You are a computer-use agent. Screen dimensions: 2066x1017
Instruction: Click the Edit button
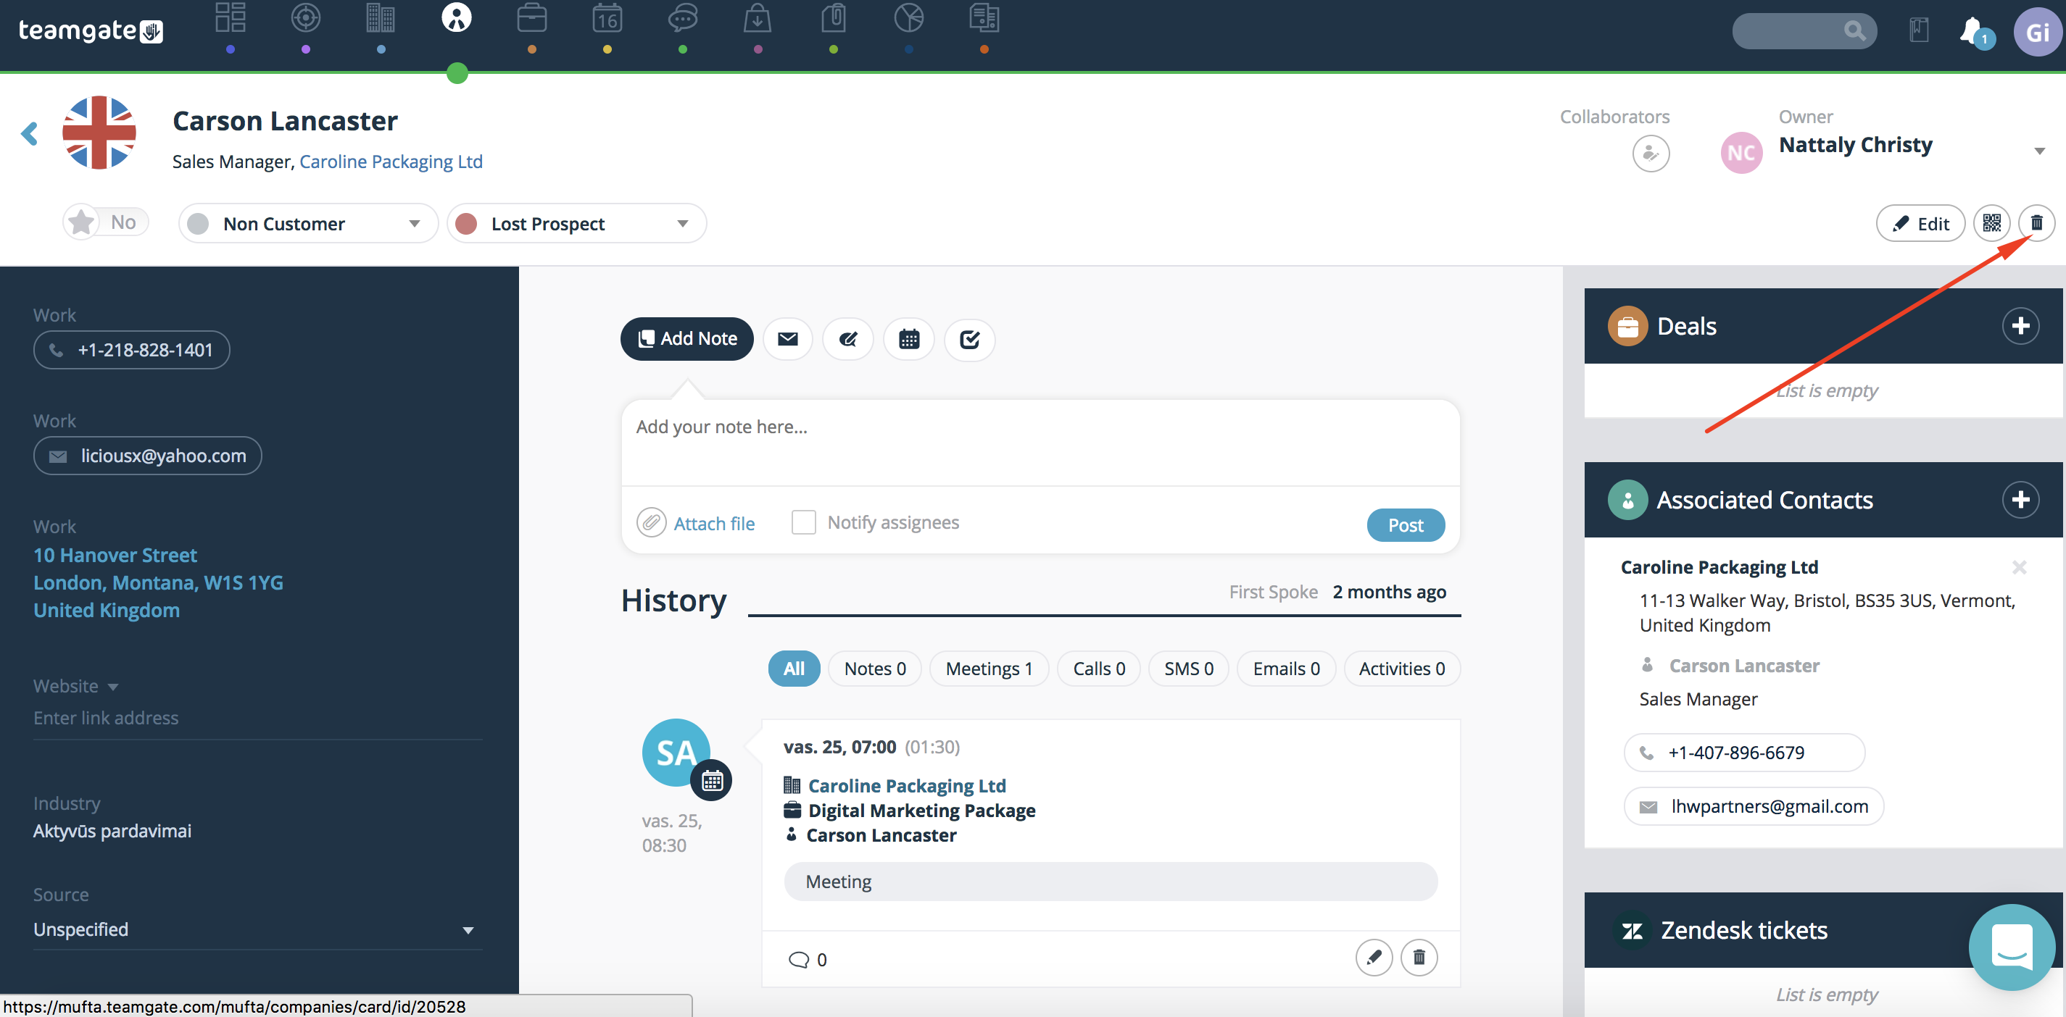pos(1920,223)
